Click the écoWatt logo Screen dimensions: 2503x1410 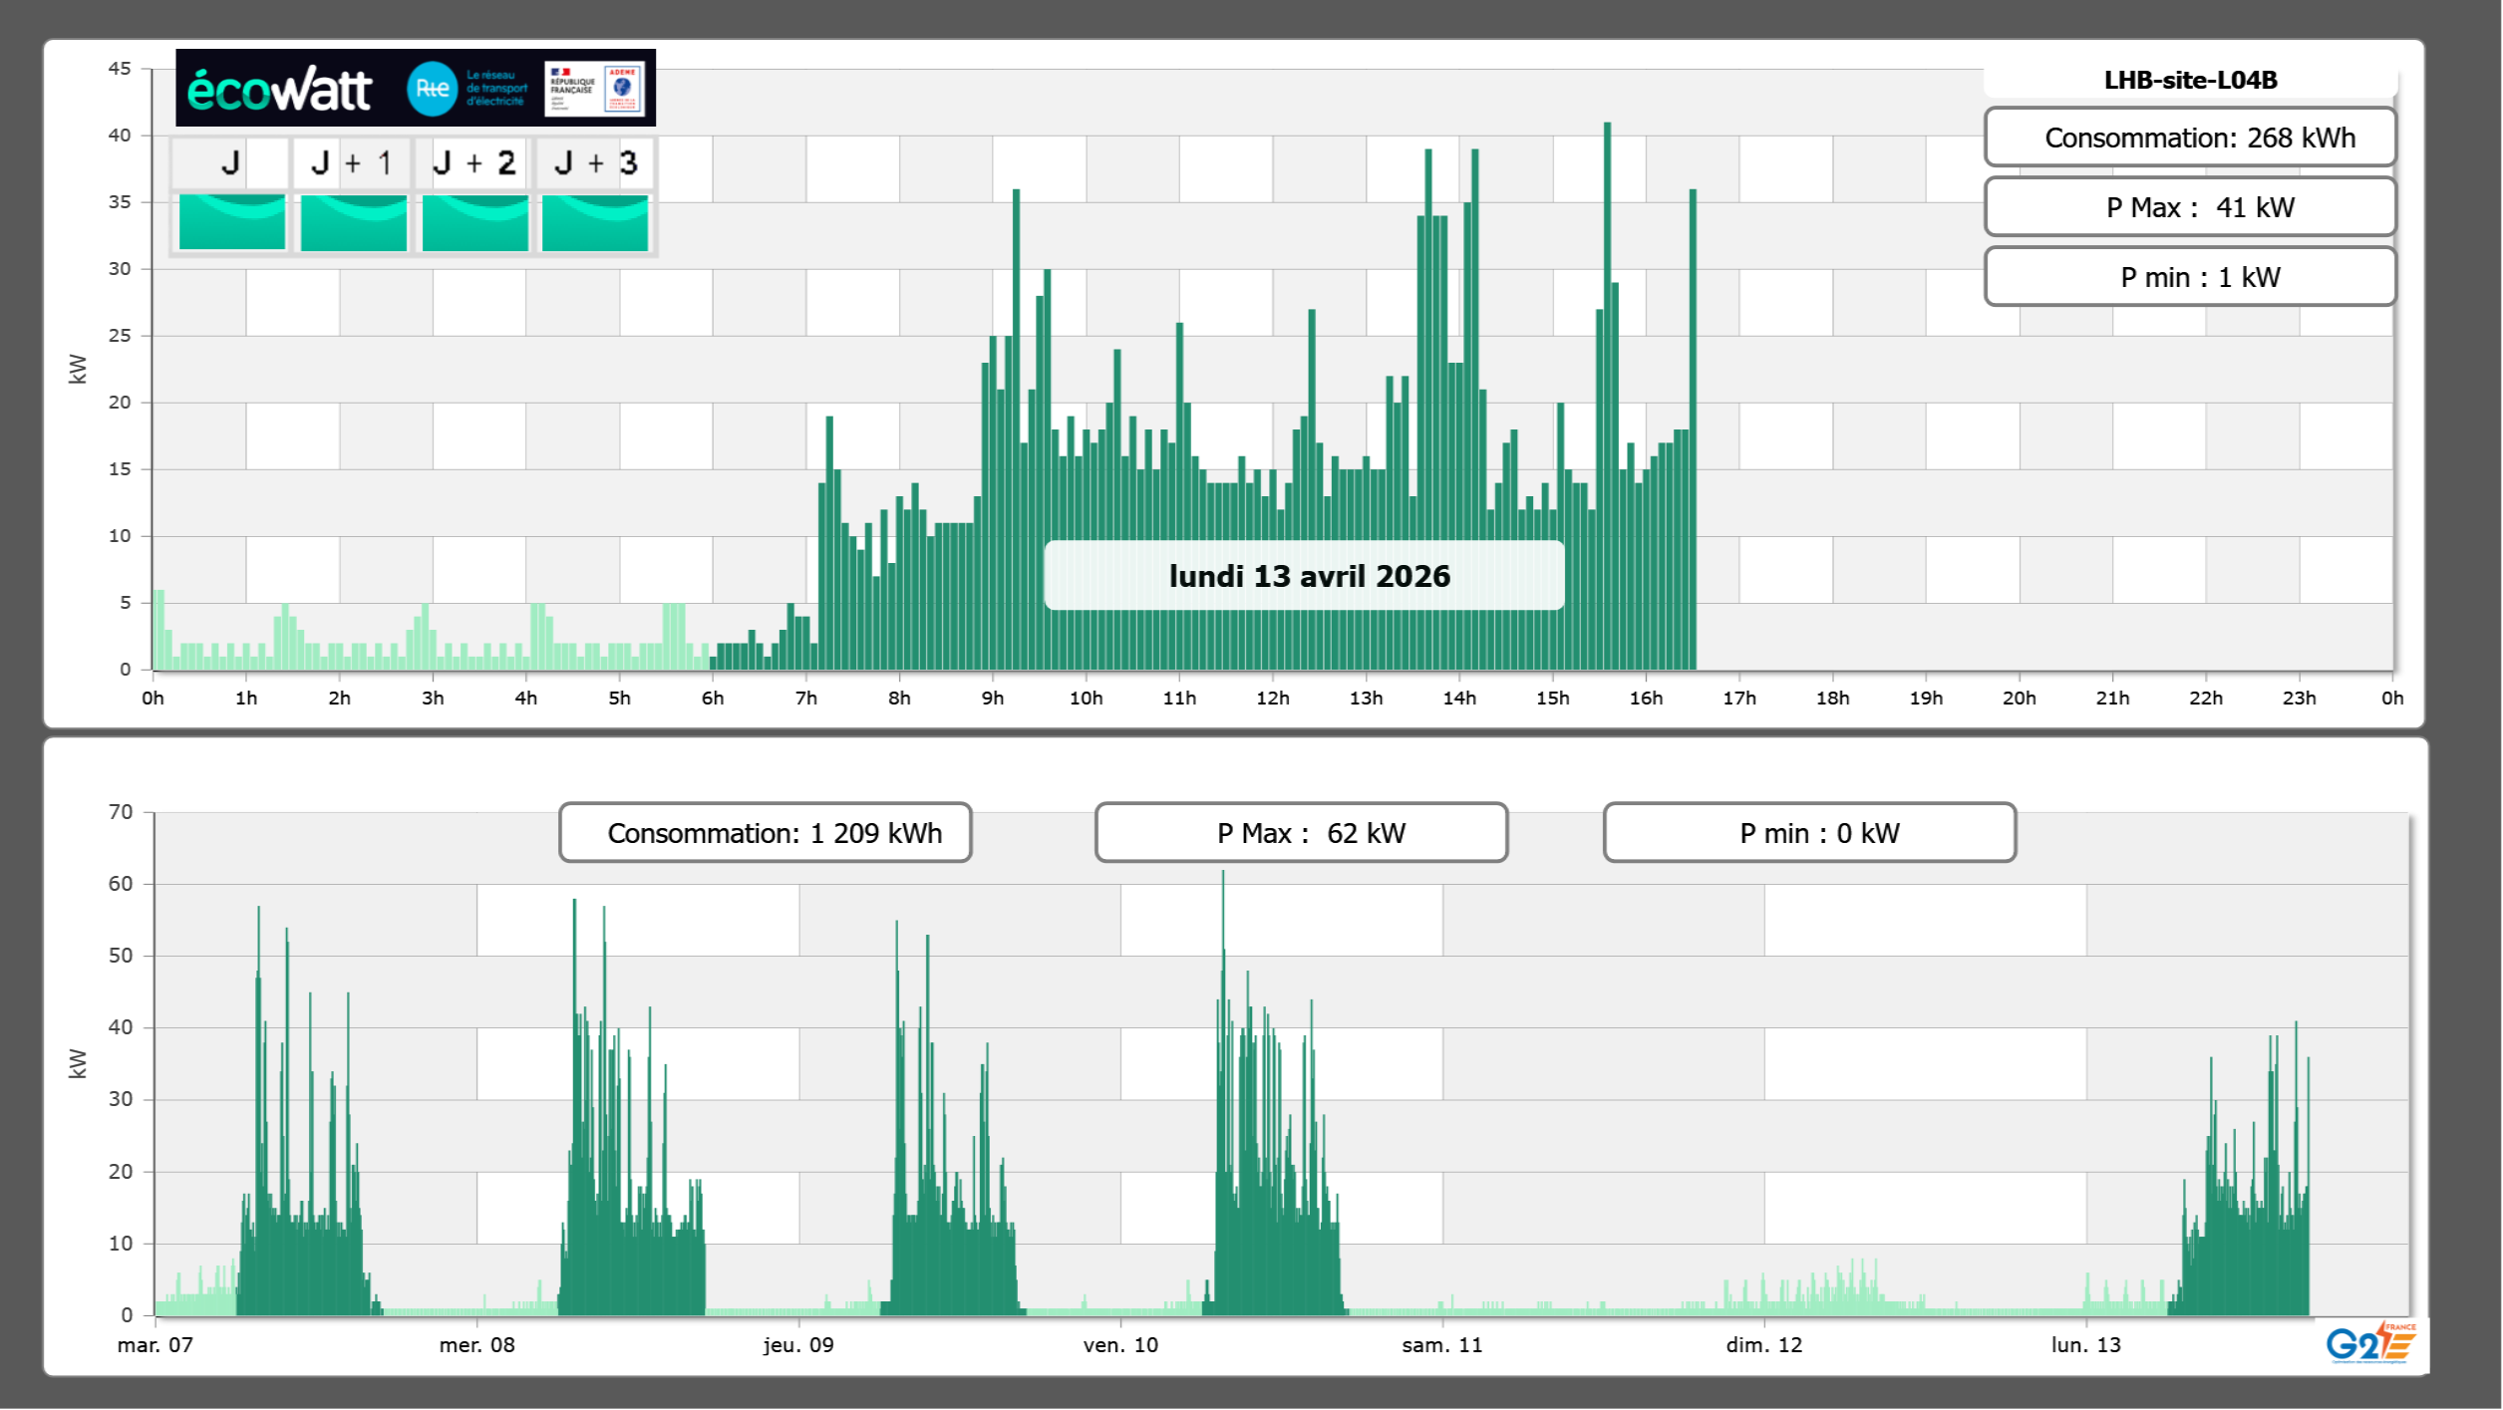pos(279,90)
